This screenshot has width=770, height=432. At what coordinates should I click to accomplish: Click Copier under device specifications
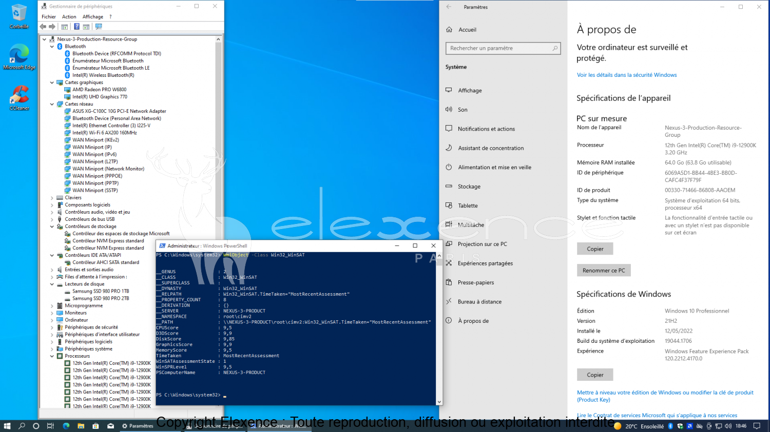[x=595, y=249]
